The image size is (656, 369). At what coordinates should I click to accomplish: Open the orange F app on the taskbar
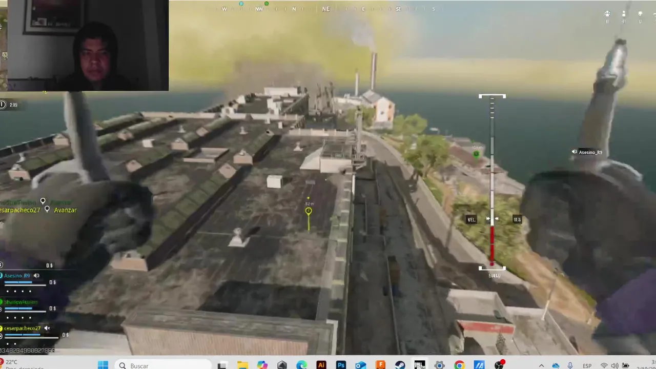pyautogui.click(x=380, y=365)
